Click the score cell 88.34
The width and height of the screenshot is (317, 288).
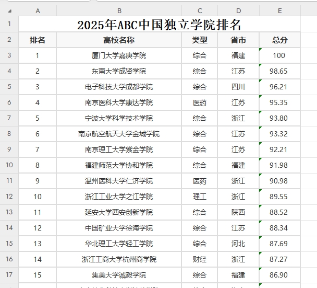click(280, 228)
